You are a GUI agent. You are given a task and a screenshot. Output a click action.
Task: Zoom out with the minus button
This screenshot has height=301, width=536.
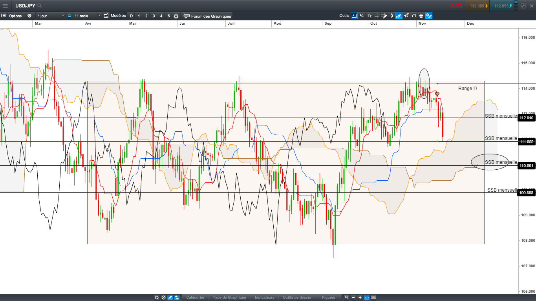pyautogui.click(x=353, y=297)
